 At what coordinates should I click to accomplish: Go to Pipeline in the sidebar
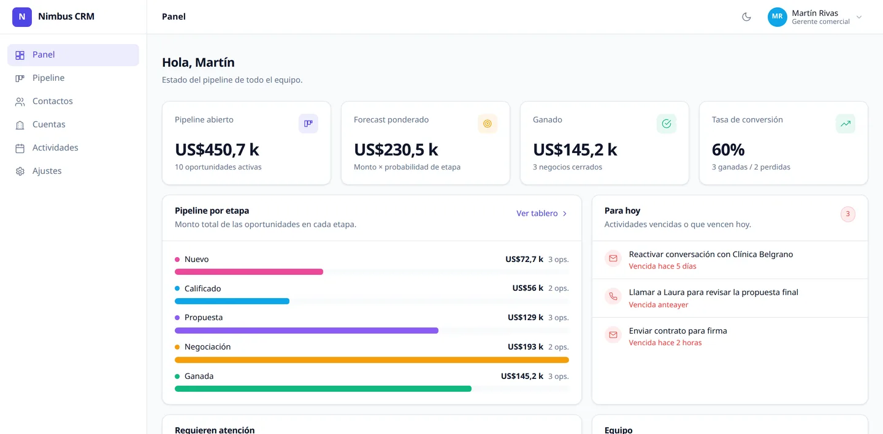point(73,78)
